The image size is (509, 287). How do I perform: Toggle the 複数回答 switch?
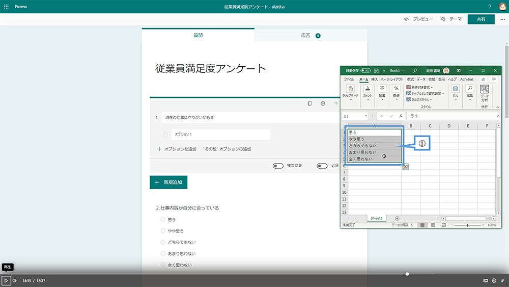click(x=278, y=166)
